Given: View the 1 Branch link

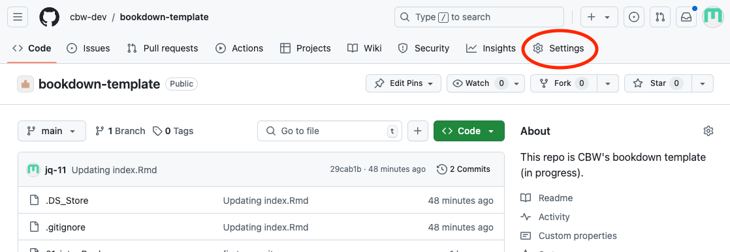Looking at the screenshot, I should click(120, 131).
